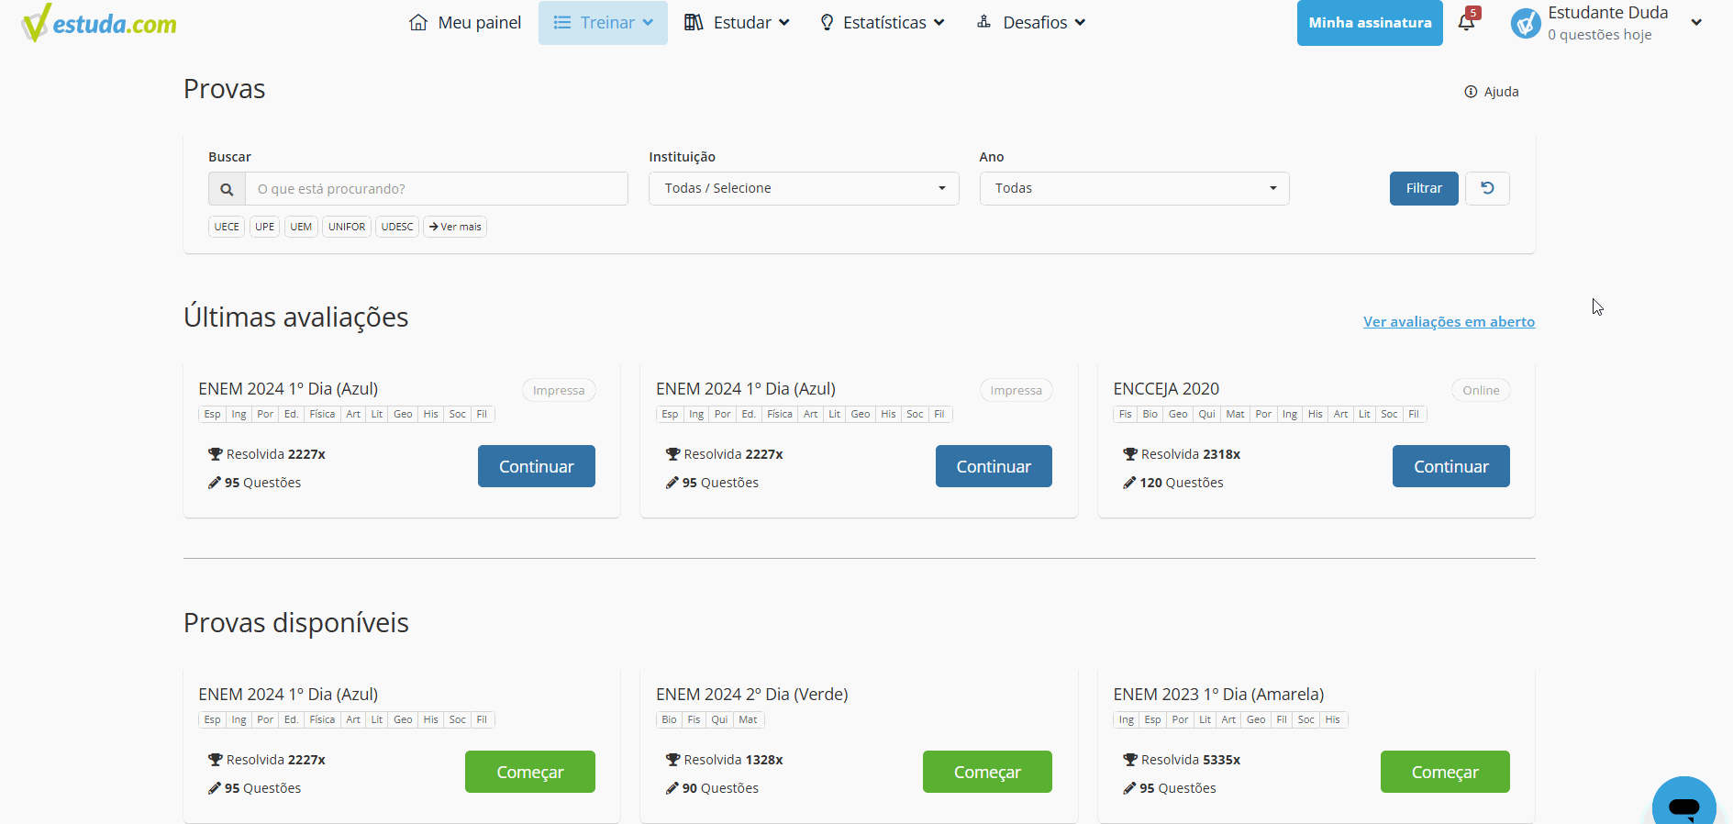
Task: Open the notifications bell icon
Action: 1466,23
